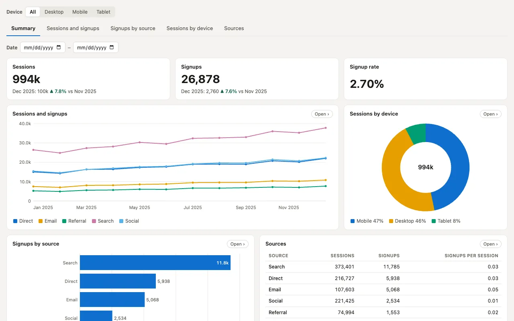Screen dimensions: 514x321
Task: Click the Tablet 8% legend swatch
Action: pos(434,221)
